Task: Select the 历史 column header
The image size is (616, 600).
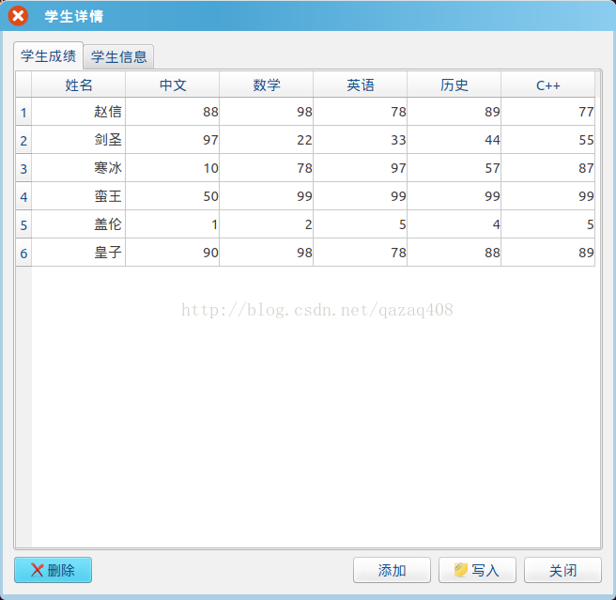Action: (x=454, y=85)
